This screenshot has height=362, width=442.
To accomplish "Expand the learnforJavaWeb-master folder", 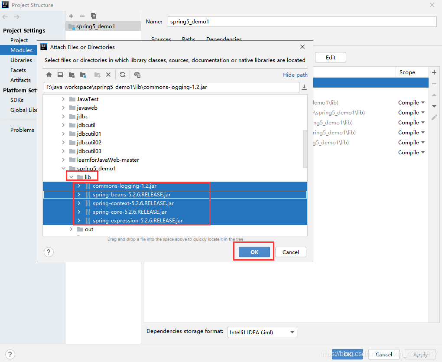I will pyautogui.click(x=63, y=160).
